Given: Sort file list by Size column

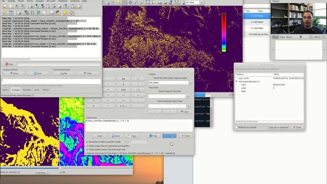Looking at the screenshot, I should pyautogui.click(x=248, y=11).
